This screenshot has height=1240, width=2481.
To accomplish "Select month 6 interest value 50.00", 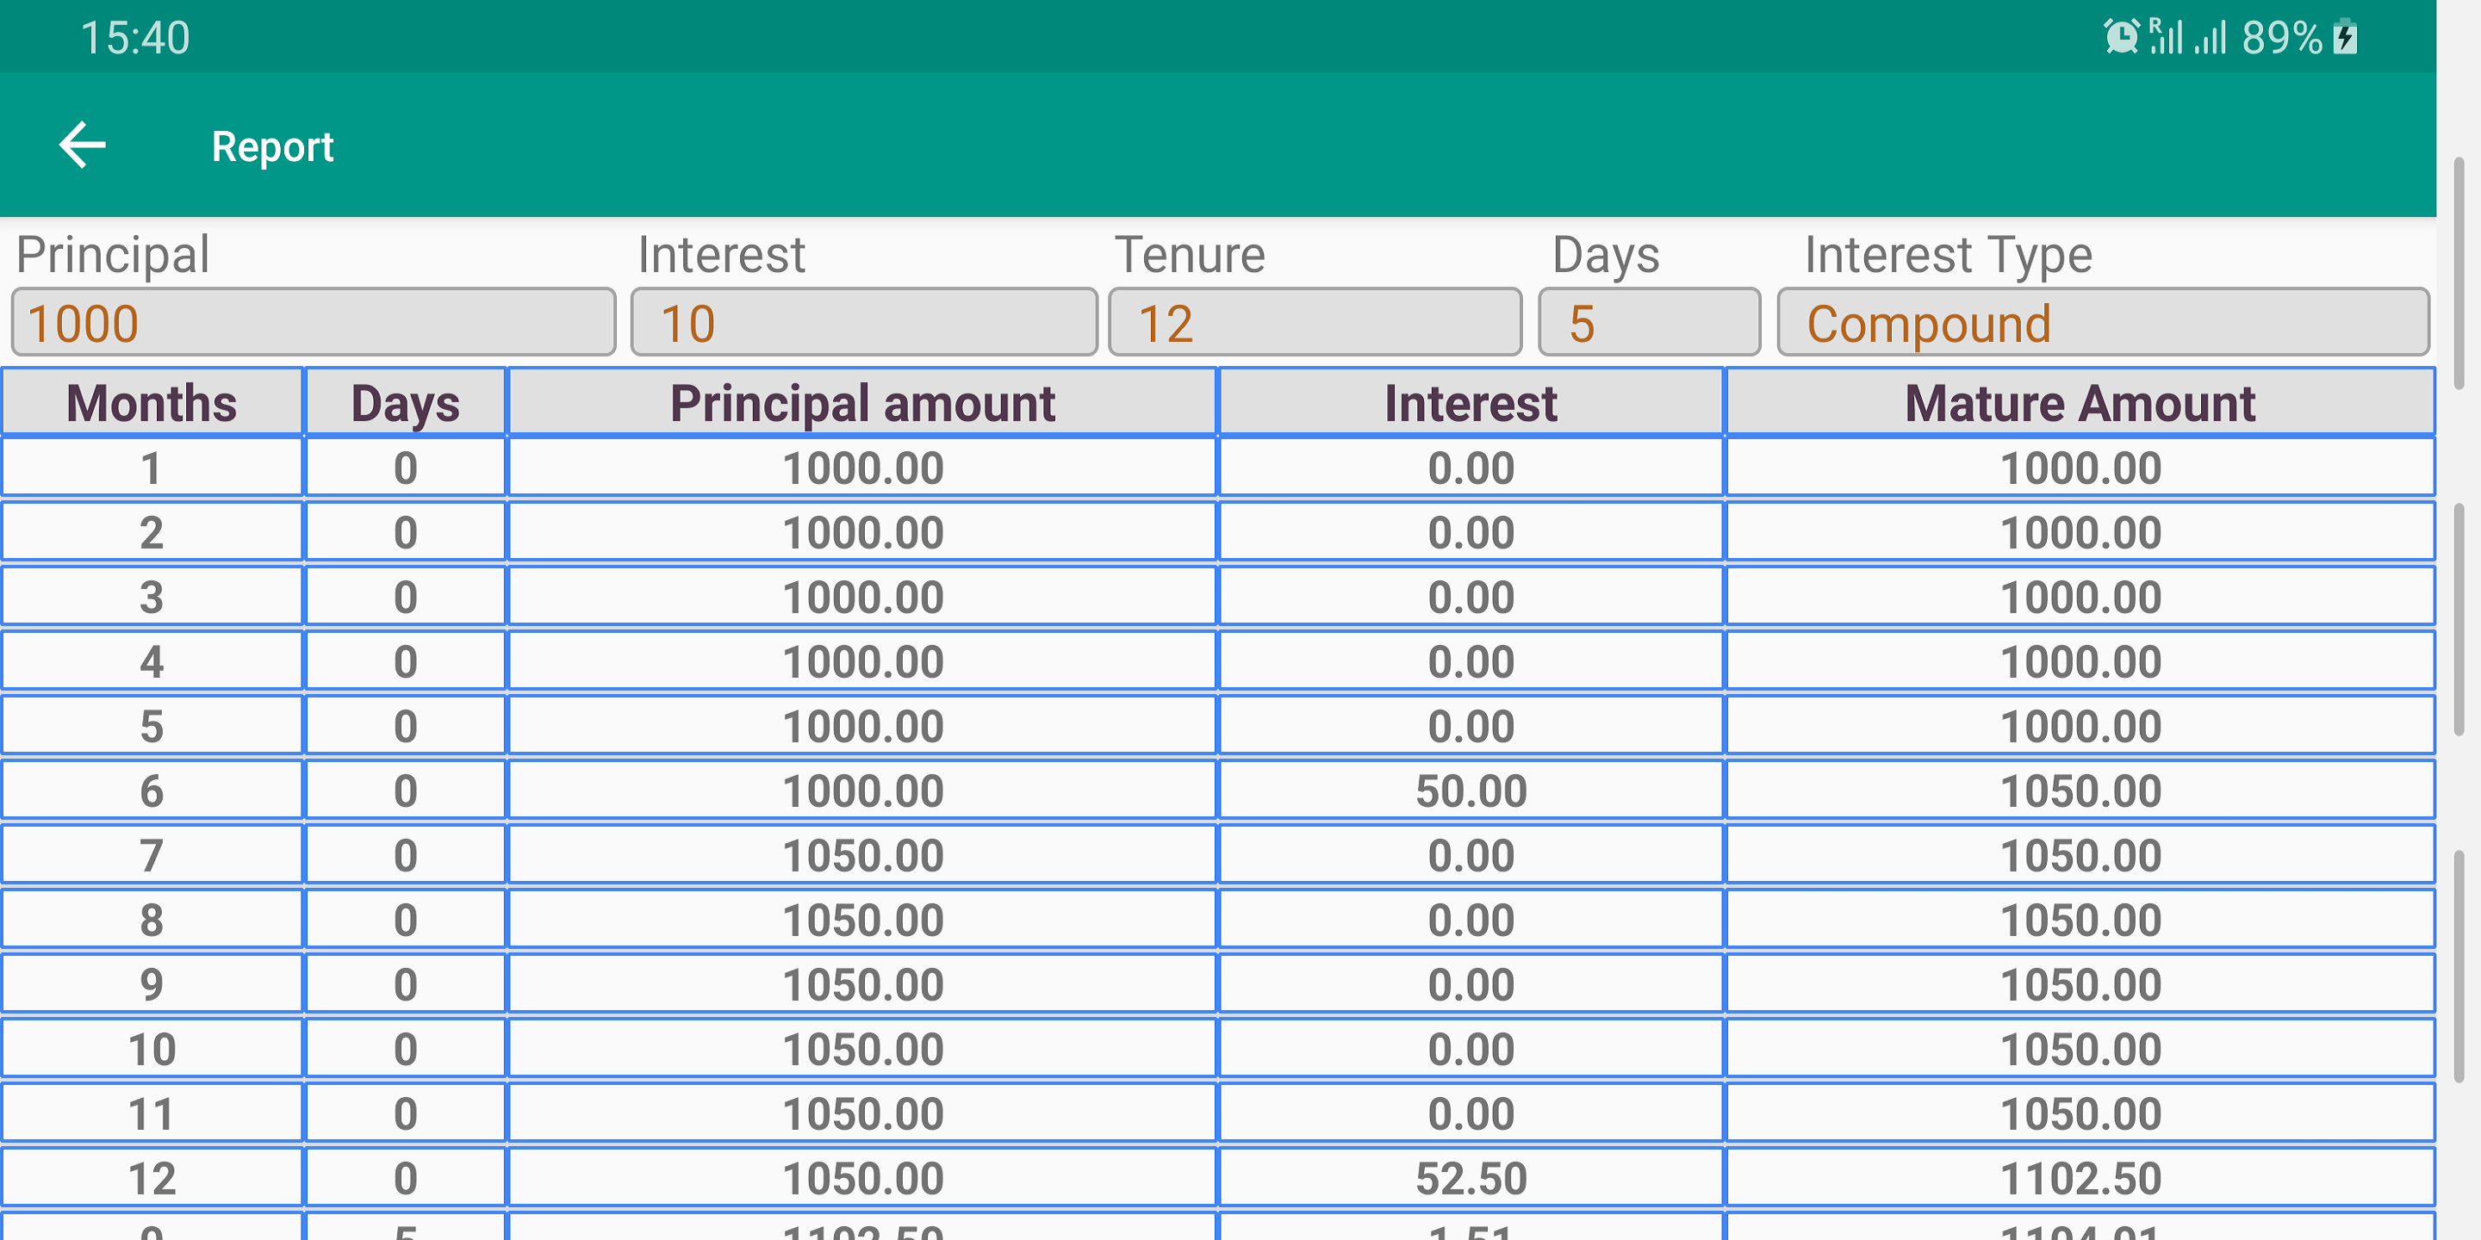I will [1471, 790].
